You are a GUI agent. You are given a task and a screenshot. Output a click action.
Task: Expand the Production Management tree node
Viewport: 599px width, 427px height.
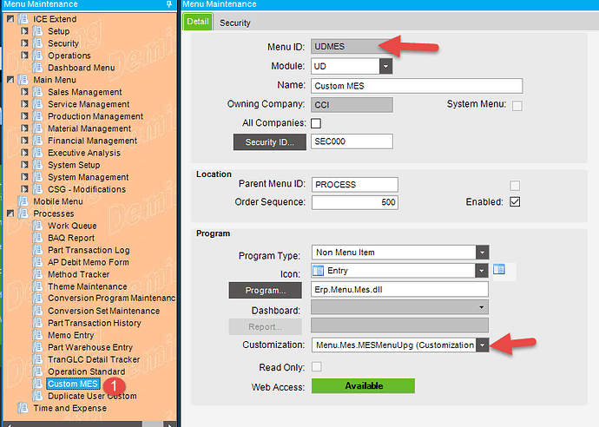tap(25, 116)
